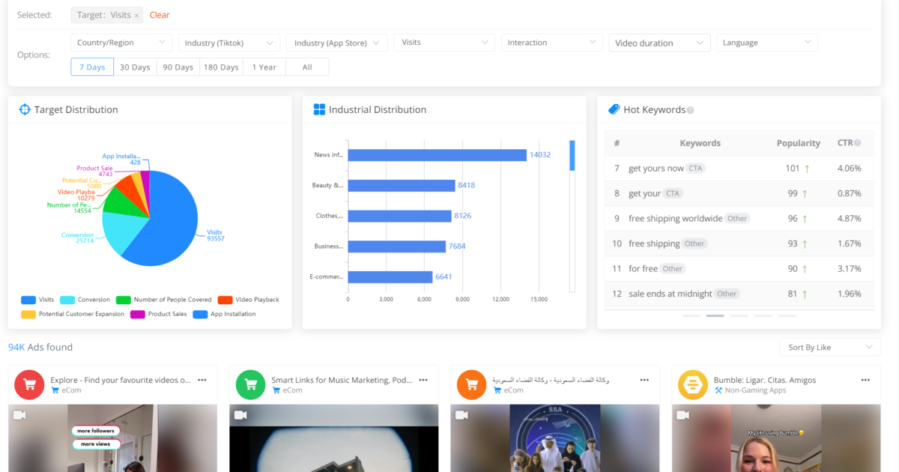The height and width of the screenshot is (472, 899).
Task: Expand the Video duration dropdown
Action: [659, 43]
